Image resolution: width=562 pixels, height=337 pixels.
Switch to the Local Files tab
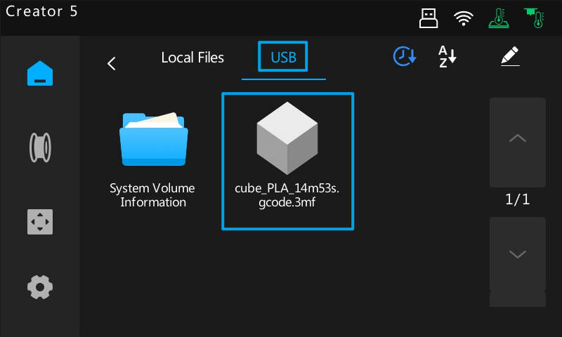point(192,58)
